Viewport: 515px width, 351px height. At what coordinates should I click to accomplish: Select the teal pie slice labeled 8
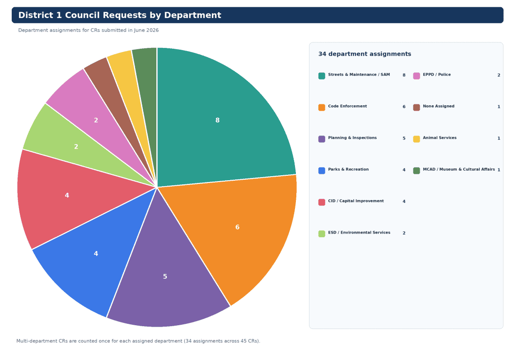coord(217,120)
